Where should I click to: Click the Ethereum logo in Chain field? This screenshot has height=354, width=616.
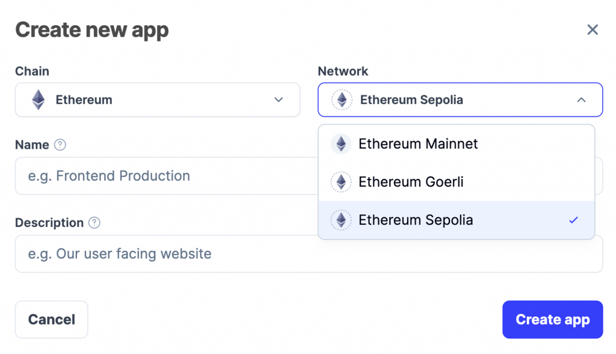pos(38,100)
